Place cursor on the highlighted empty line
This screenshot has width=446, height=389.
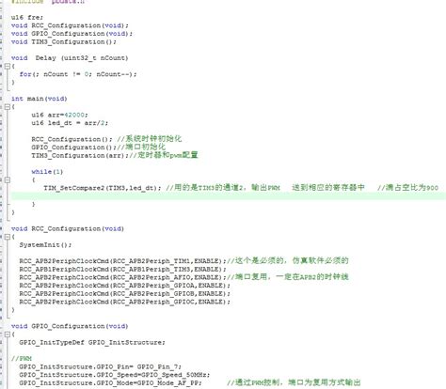229,196
